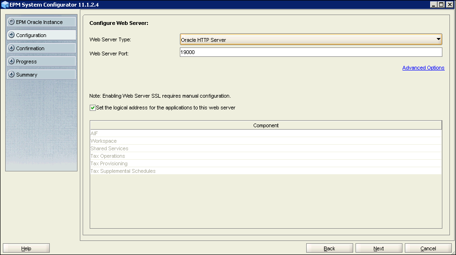Click the EPM Oracle Instance step icon
Screen dimensions: 456x255
[11, 22]
